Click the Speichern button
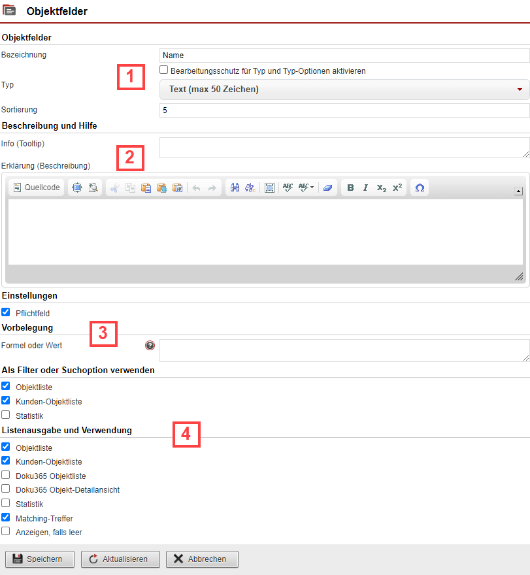Viewport: 530px width, 575px height. pos(37,559)
